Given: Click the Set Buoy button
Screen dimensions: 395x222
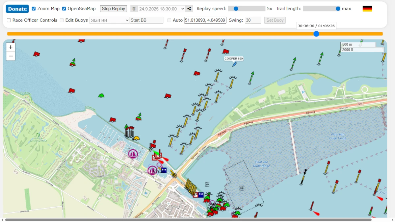Looking at the screenshot, I should click(275, 20).
